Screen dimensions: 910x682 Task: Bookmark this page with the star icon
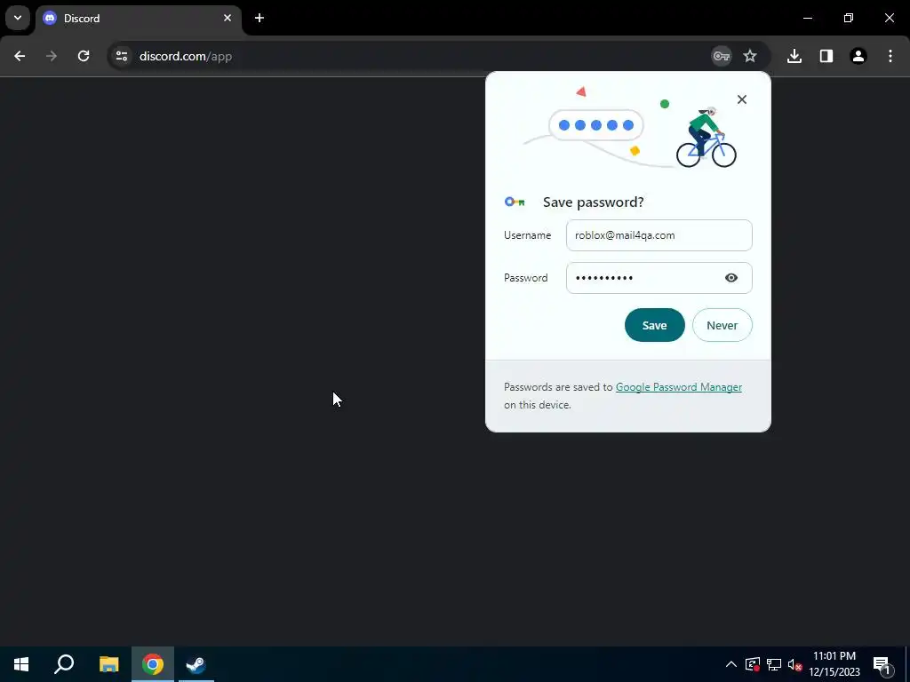[750, 56]
